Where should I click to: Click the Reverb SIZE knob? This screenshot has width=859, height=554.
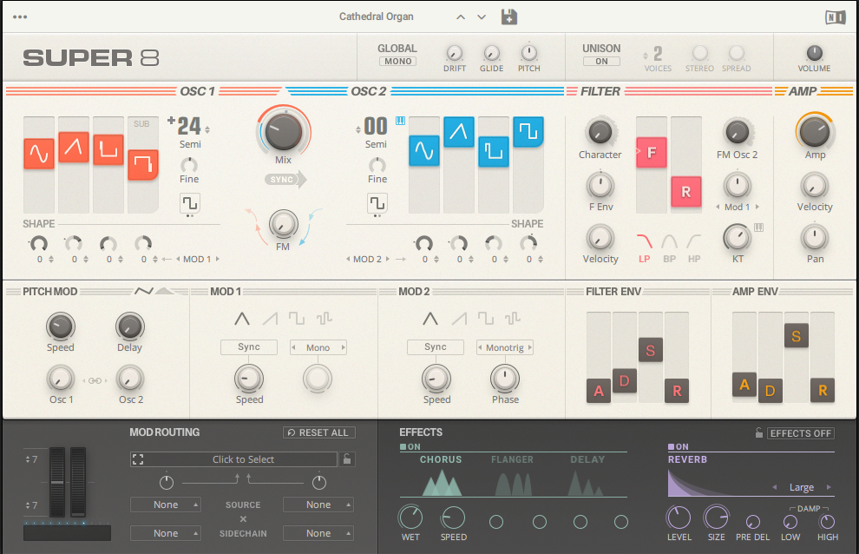[x=716, y=518]
